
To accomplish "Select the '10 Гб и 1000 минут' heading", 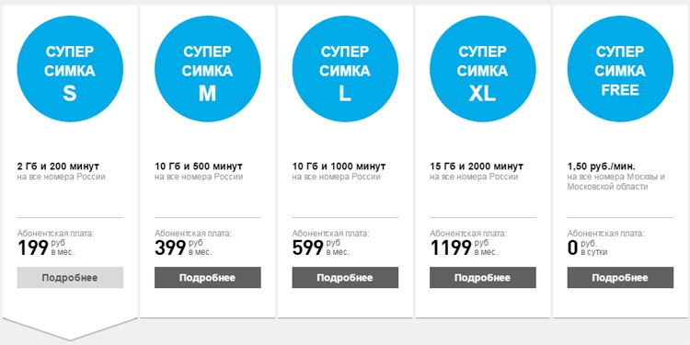I will pyautogui.click(x=339, y=167).
